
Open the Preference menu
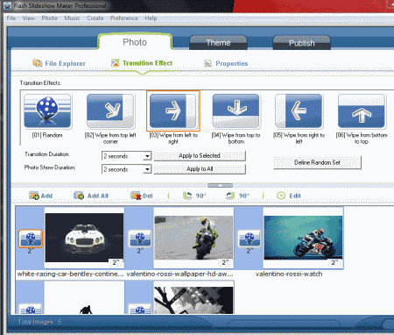pyautogui.click(x=124, y=18)
